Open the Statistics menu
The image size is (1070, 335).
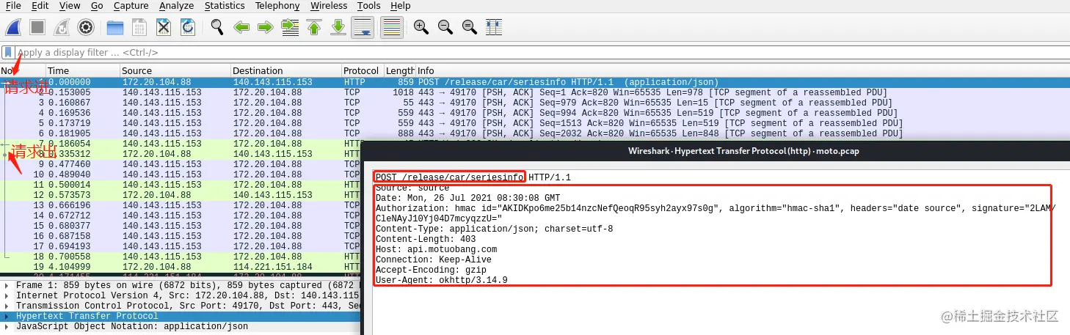tap(225, 6)
